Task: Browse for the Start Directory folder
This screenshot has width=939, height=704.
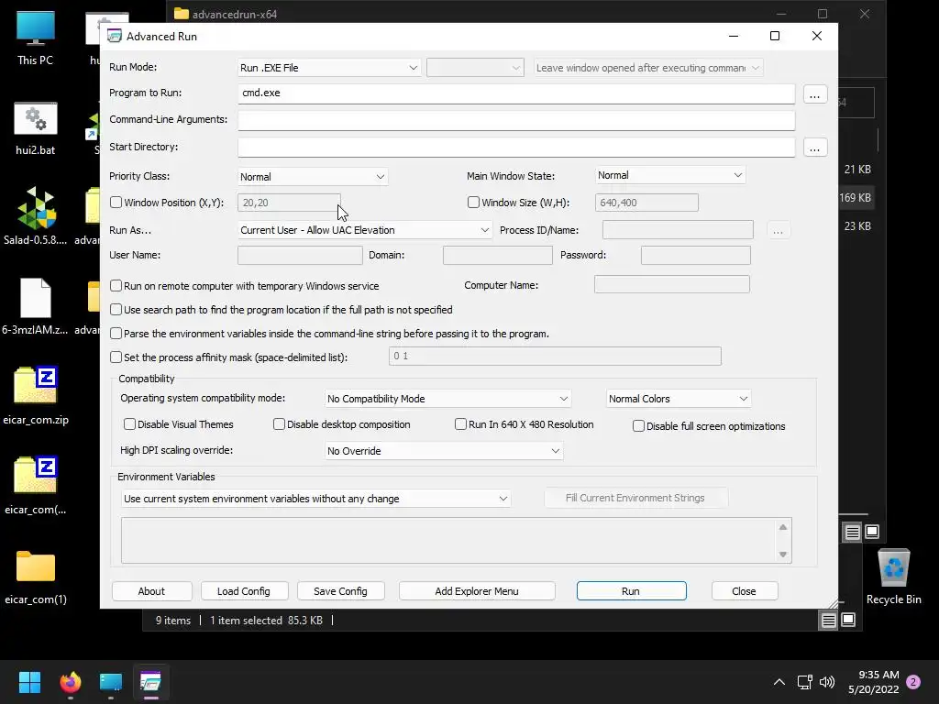Action: click(x=814, y=148)
